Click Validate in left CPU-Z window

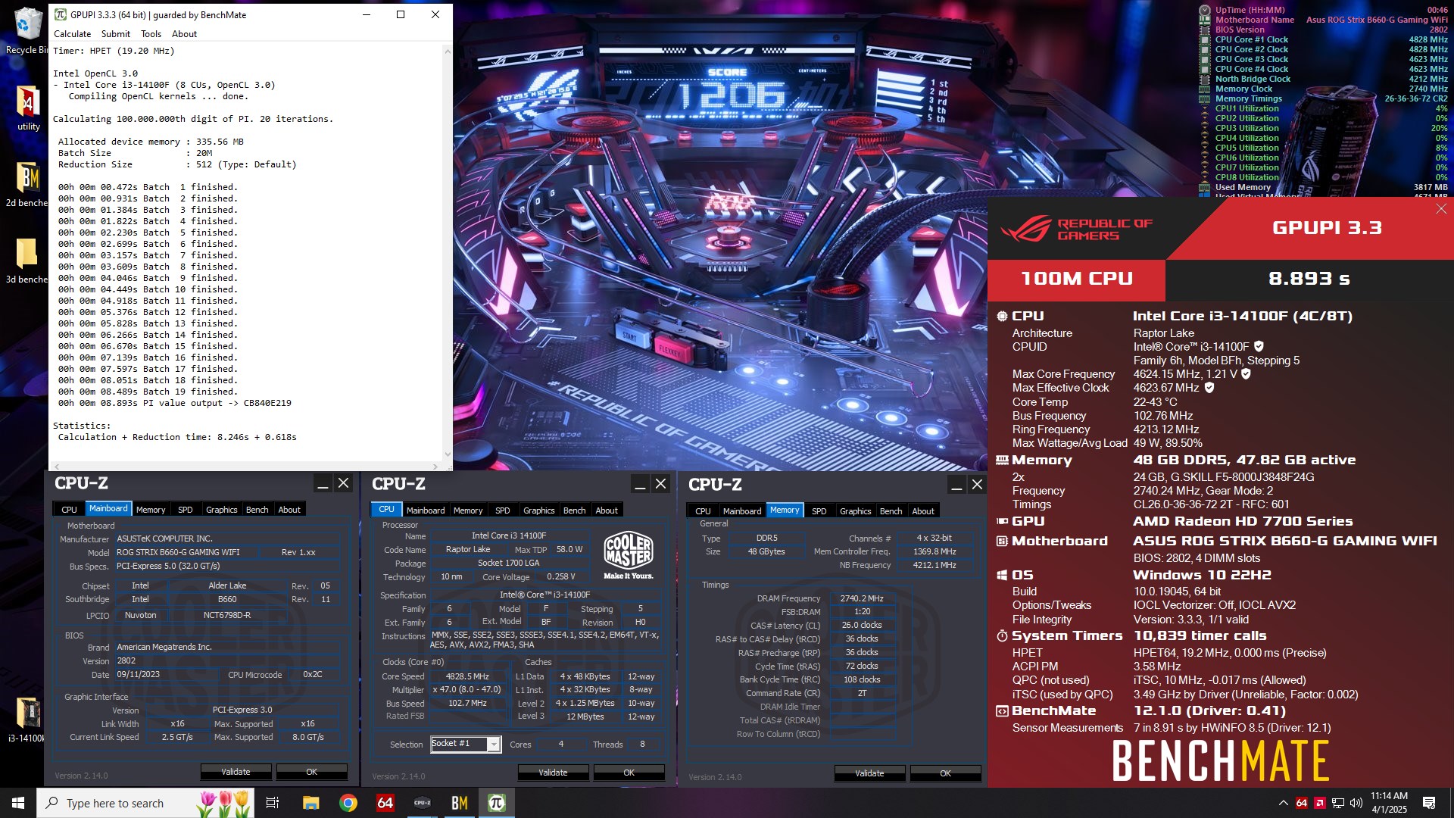coord(236,772)
